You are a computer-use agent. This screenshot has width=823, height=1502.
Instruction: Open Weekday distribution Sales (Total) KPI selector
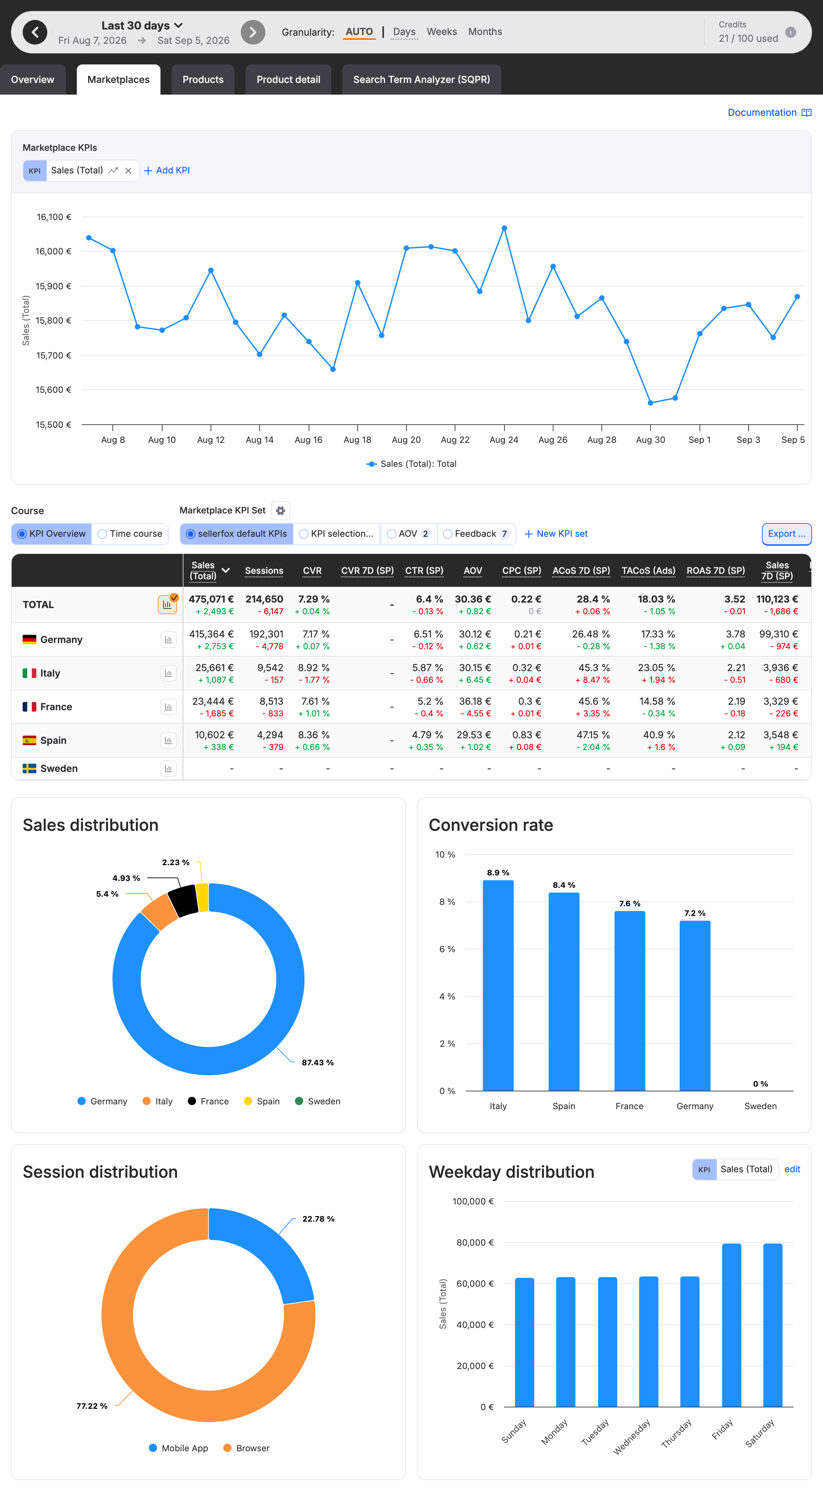tap(735, 1169)
